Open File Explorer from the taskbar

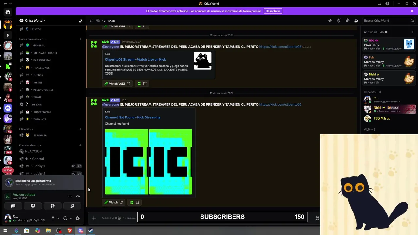coord(48,231)
